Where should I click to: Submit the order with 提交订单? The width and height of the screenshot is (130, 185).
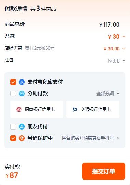click(104, 171)
